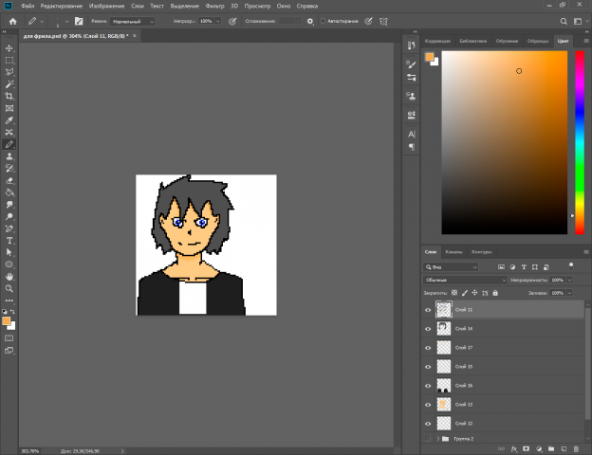The image size is (592, 455).
Task: Open Search icon in options bar
Action: tap(564, 22)
